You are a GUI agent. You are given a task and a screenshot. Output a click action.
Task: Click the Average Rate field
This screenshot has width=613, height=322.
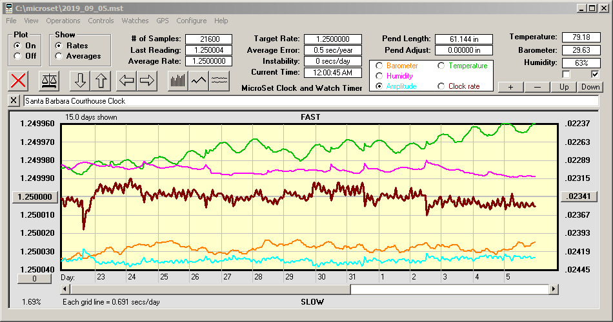[x=209, y=61]
